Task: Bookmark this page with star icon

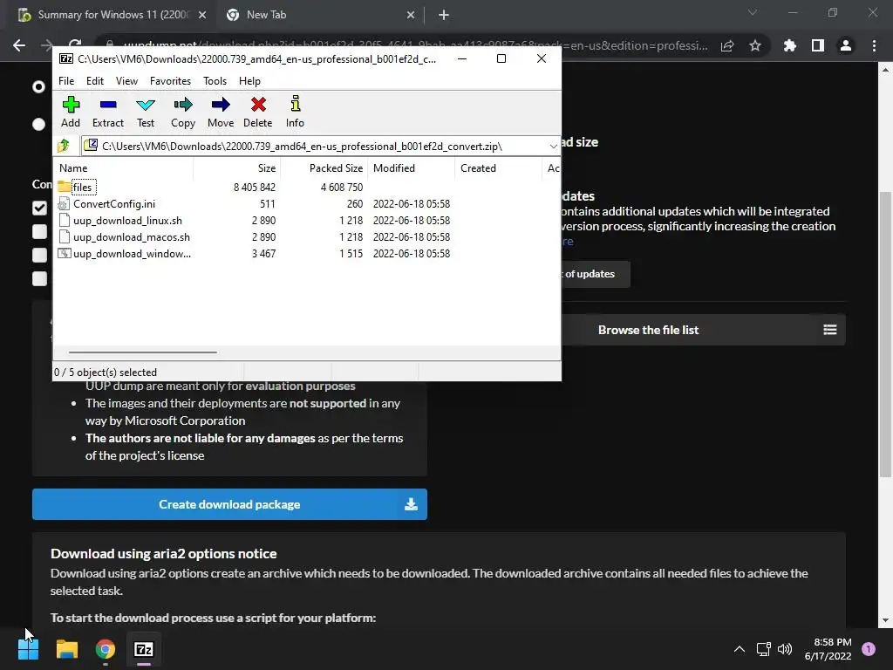Action: [755, 45]
